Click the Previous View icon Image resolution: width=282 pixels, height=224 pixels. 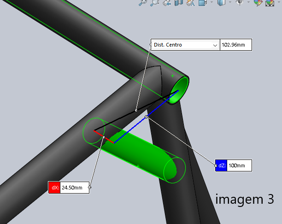[167, 3]
